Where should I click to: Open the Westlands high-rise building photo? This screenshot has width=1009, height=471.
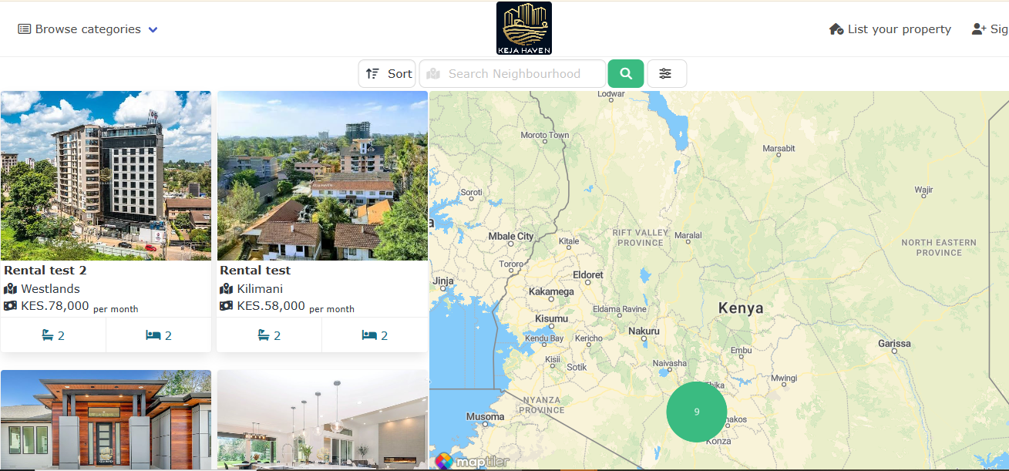coord(106,176)
